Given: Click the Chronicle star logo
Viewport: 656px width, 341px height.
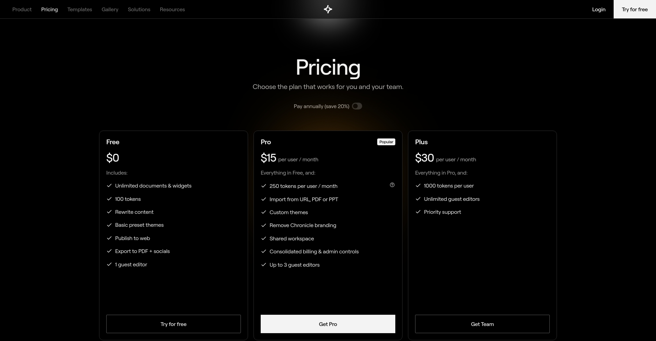Looking at the screenshot, I should click(x=328, y=9).
